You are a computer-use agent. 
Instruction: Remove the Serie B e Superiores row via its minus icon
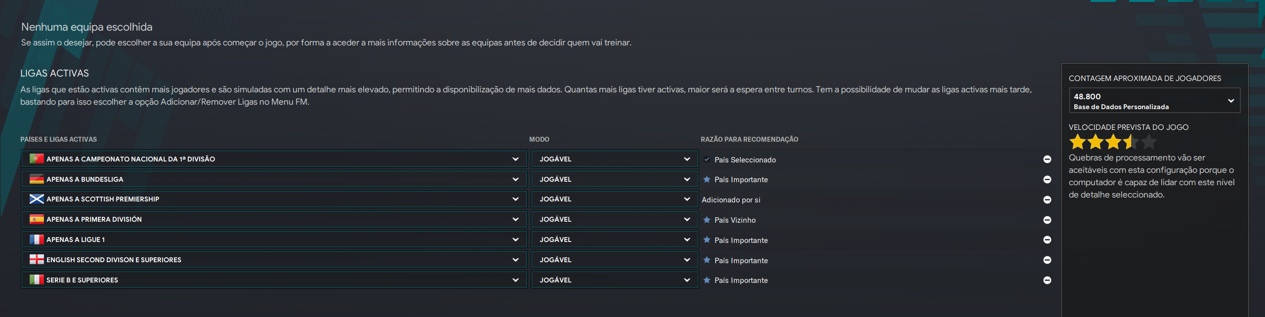(1047, 280)
